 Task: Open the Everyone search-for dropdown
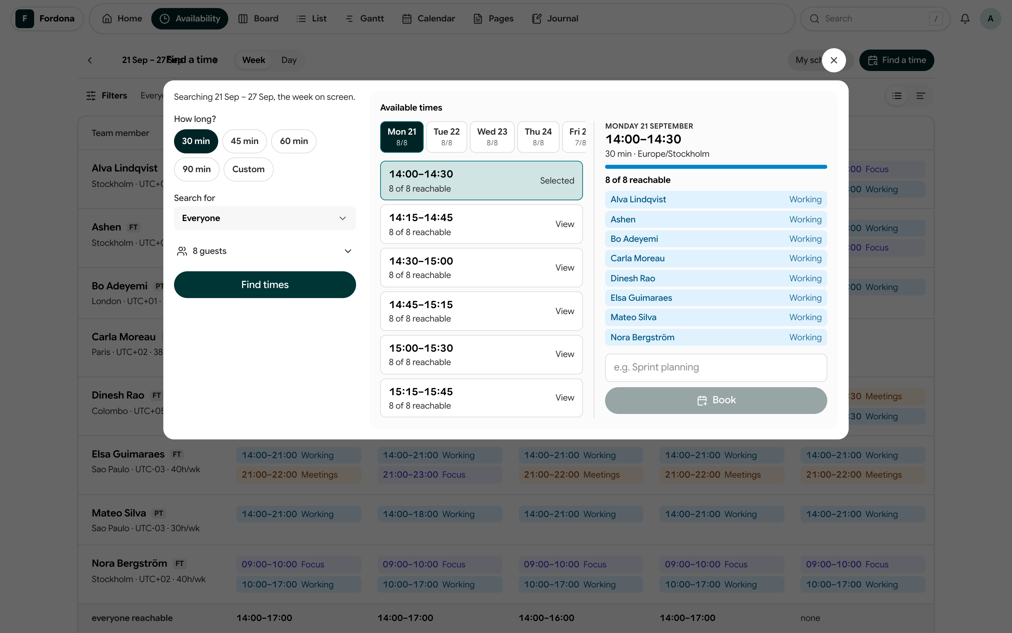pos(265,218)
